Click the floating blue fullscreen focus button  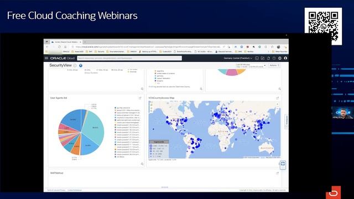click(x=283, y=165)
